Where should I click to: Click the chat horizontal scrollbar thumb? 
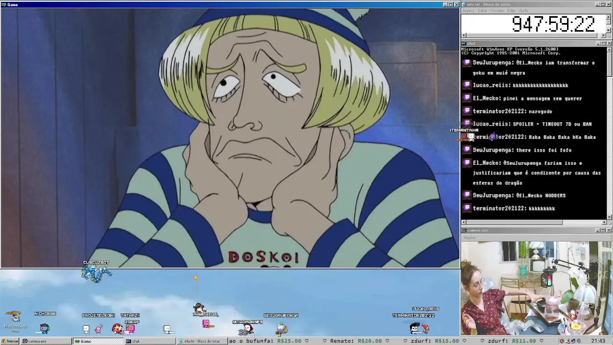[x=514, y=222]
